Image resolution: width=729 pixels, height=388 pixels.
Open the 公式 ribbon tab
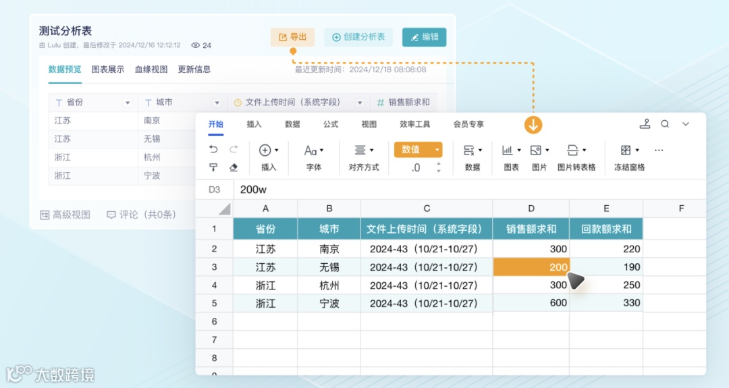click(331, 124)
